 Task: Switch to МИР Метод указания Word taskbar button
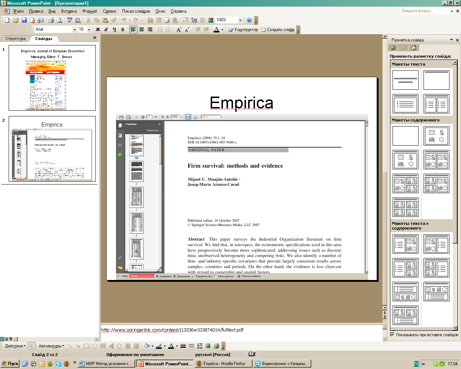tap(106, 364)
